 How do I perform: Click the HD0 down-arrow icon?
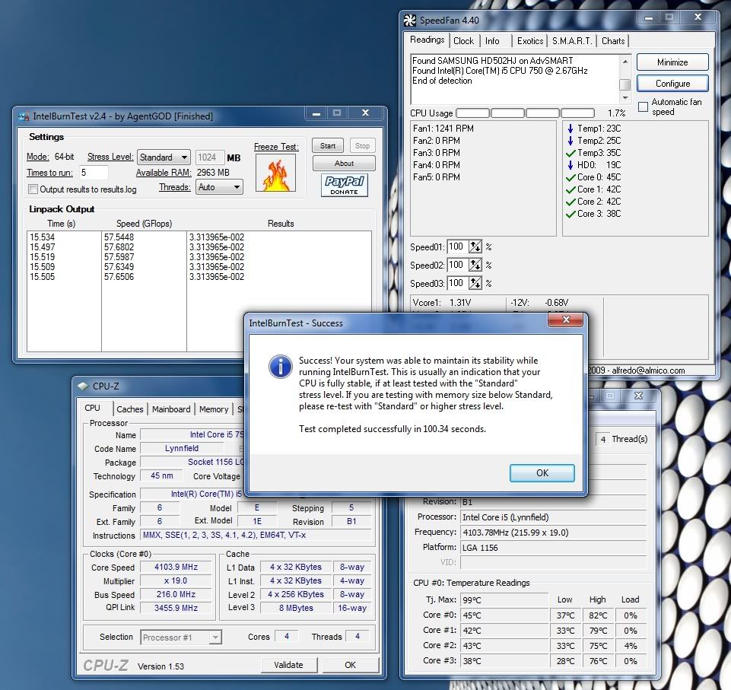570,165
